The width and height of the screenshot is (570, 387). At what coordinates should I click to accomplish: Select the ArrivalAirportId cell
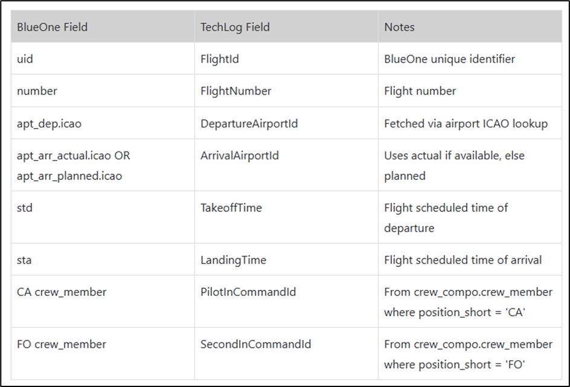coord(286,165)
